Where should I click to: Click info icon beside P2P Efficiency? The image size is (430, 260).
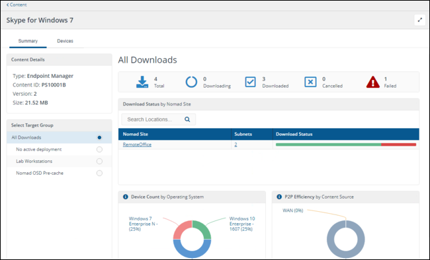pos(279,197)
